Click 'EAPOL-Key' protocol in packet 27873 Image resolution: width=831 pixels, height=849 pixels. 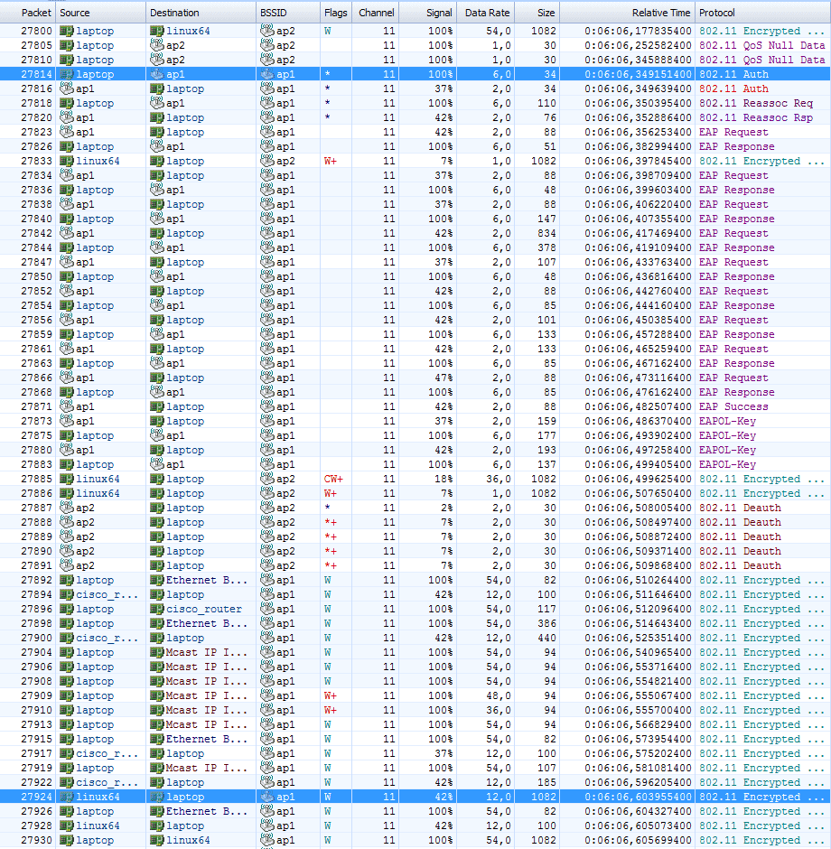(727, 421)
